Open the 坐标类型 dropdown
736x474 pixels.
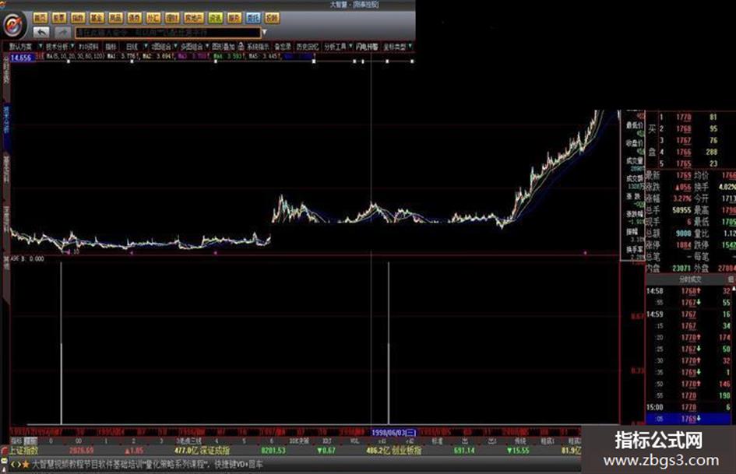(x=397, y=47)
